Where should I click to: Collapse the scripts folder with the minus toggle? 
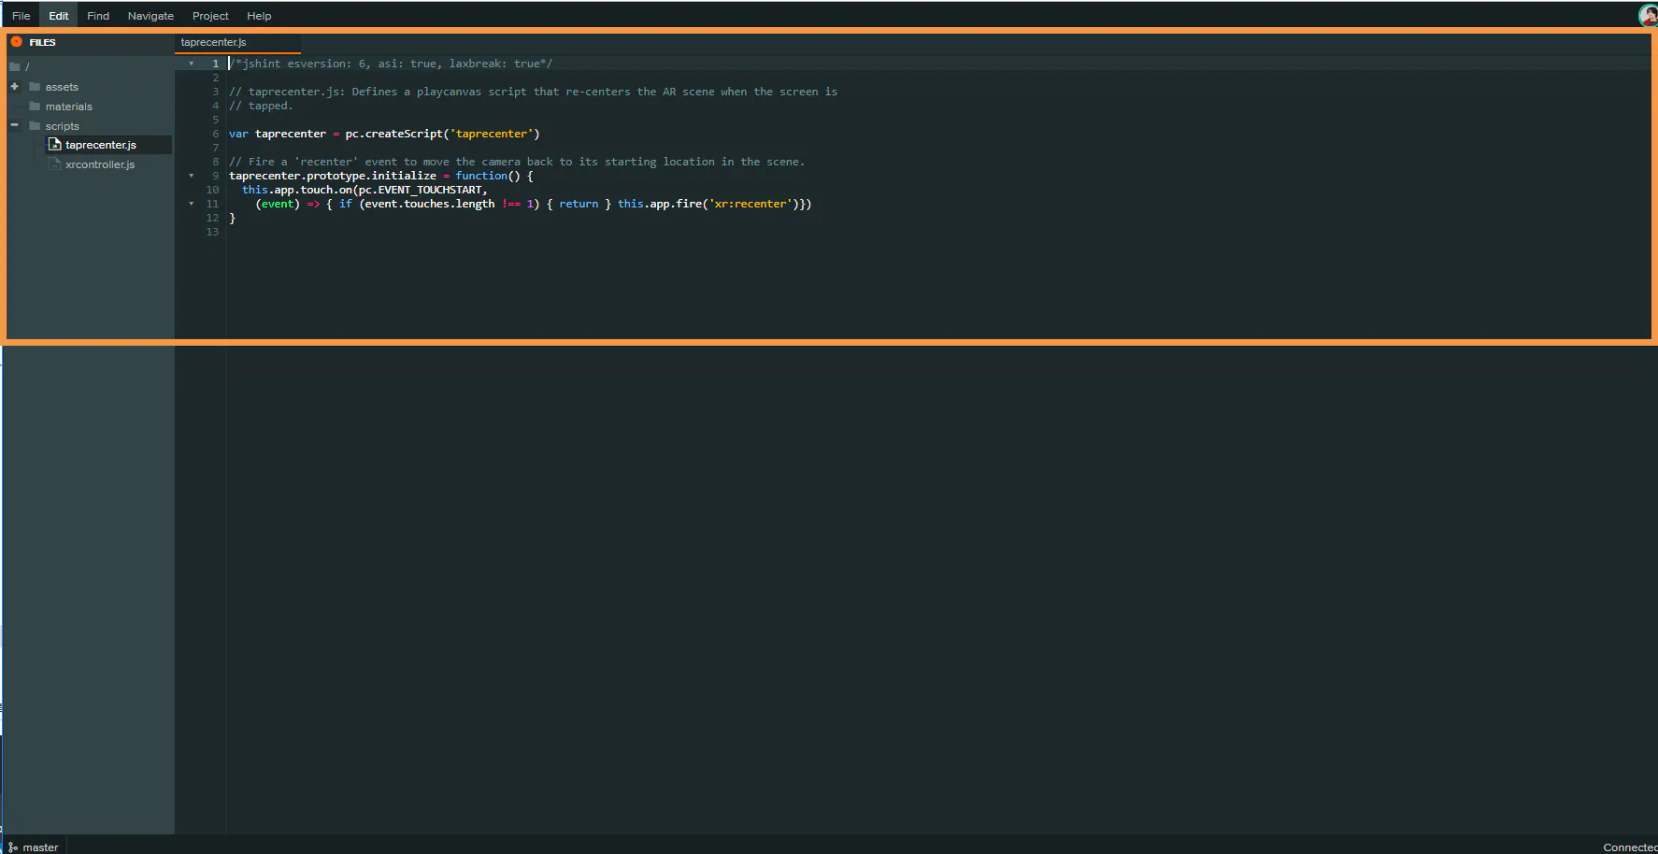point(14,125)
